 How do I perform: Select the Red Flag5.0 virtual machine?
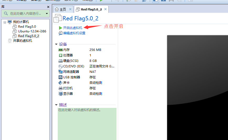pyautogui.click(x=27, y=27)
